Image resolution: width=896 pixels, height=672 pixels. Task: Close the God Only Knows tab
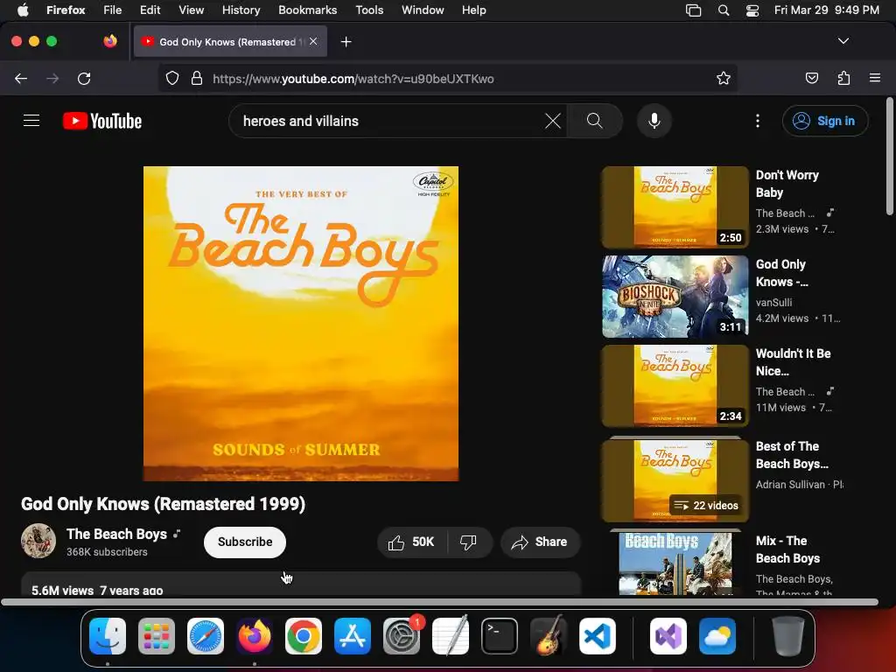[x=313, y=41]
